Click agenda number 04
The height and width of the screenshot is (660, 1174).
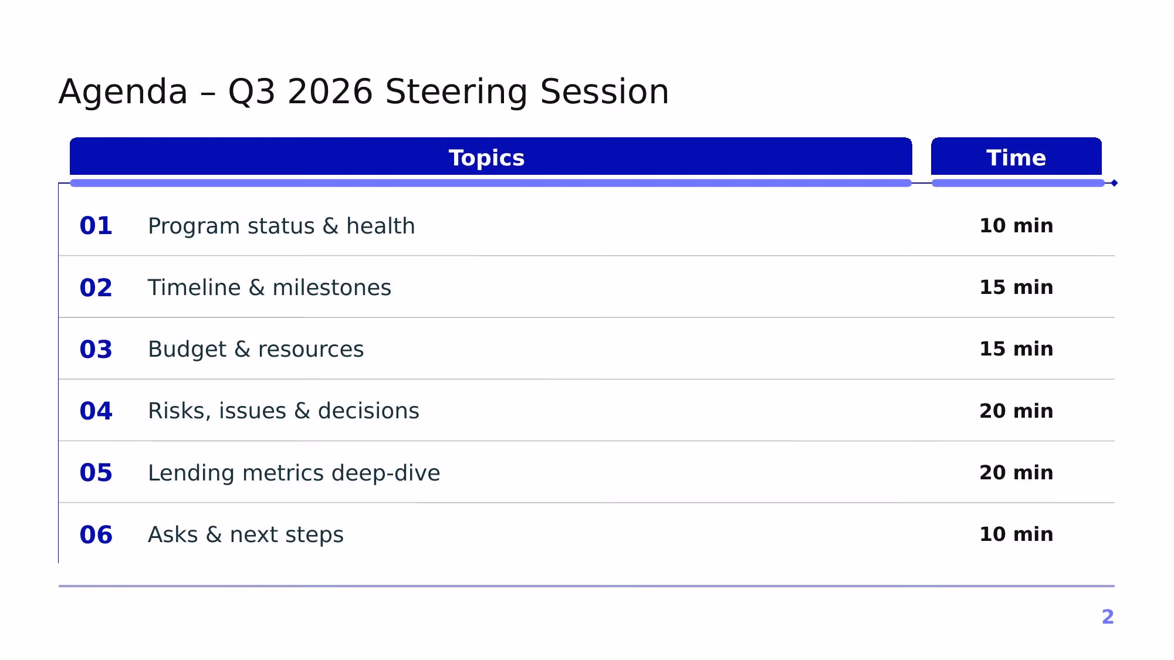point(96,411)
